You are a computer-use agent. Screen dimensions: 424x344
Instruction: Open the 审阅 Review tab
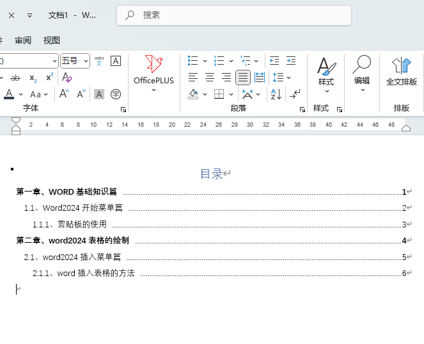(x=23, y=40)
